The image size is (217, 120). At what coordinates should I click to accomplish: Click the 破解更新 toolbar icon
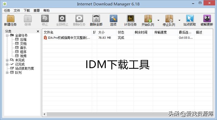coord(207,19)
